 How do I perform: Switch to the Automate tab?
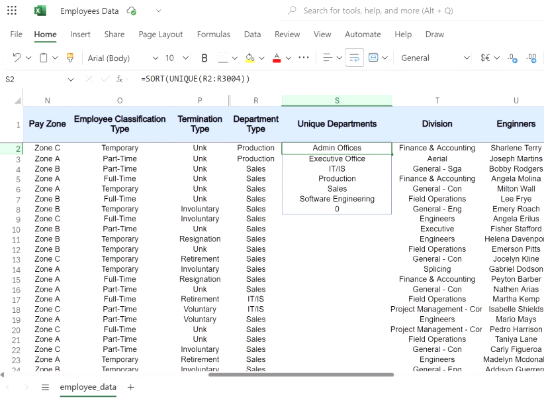click(x=363, y=34)
